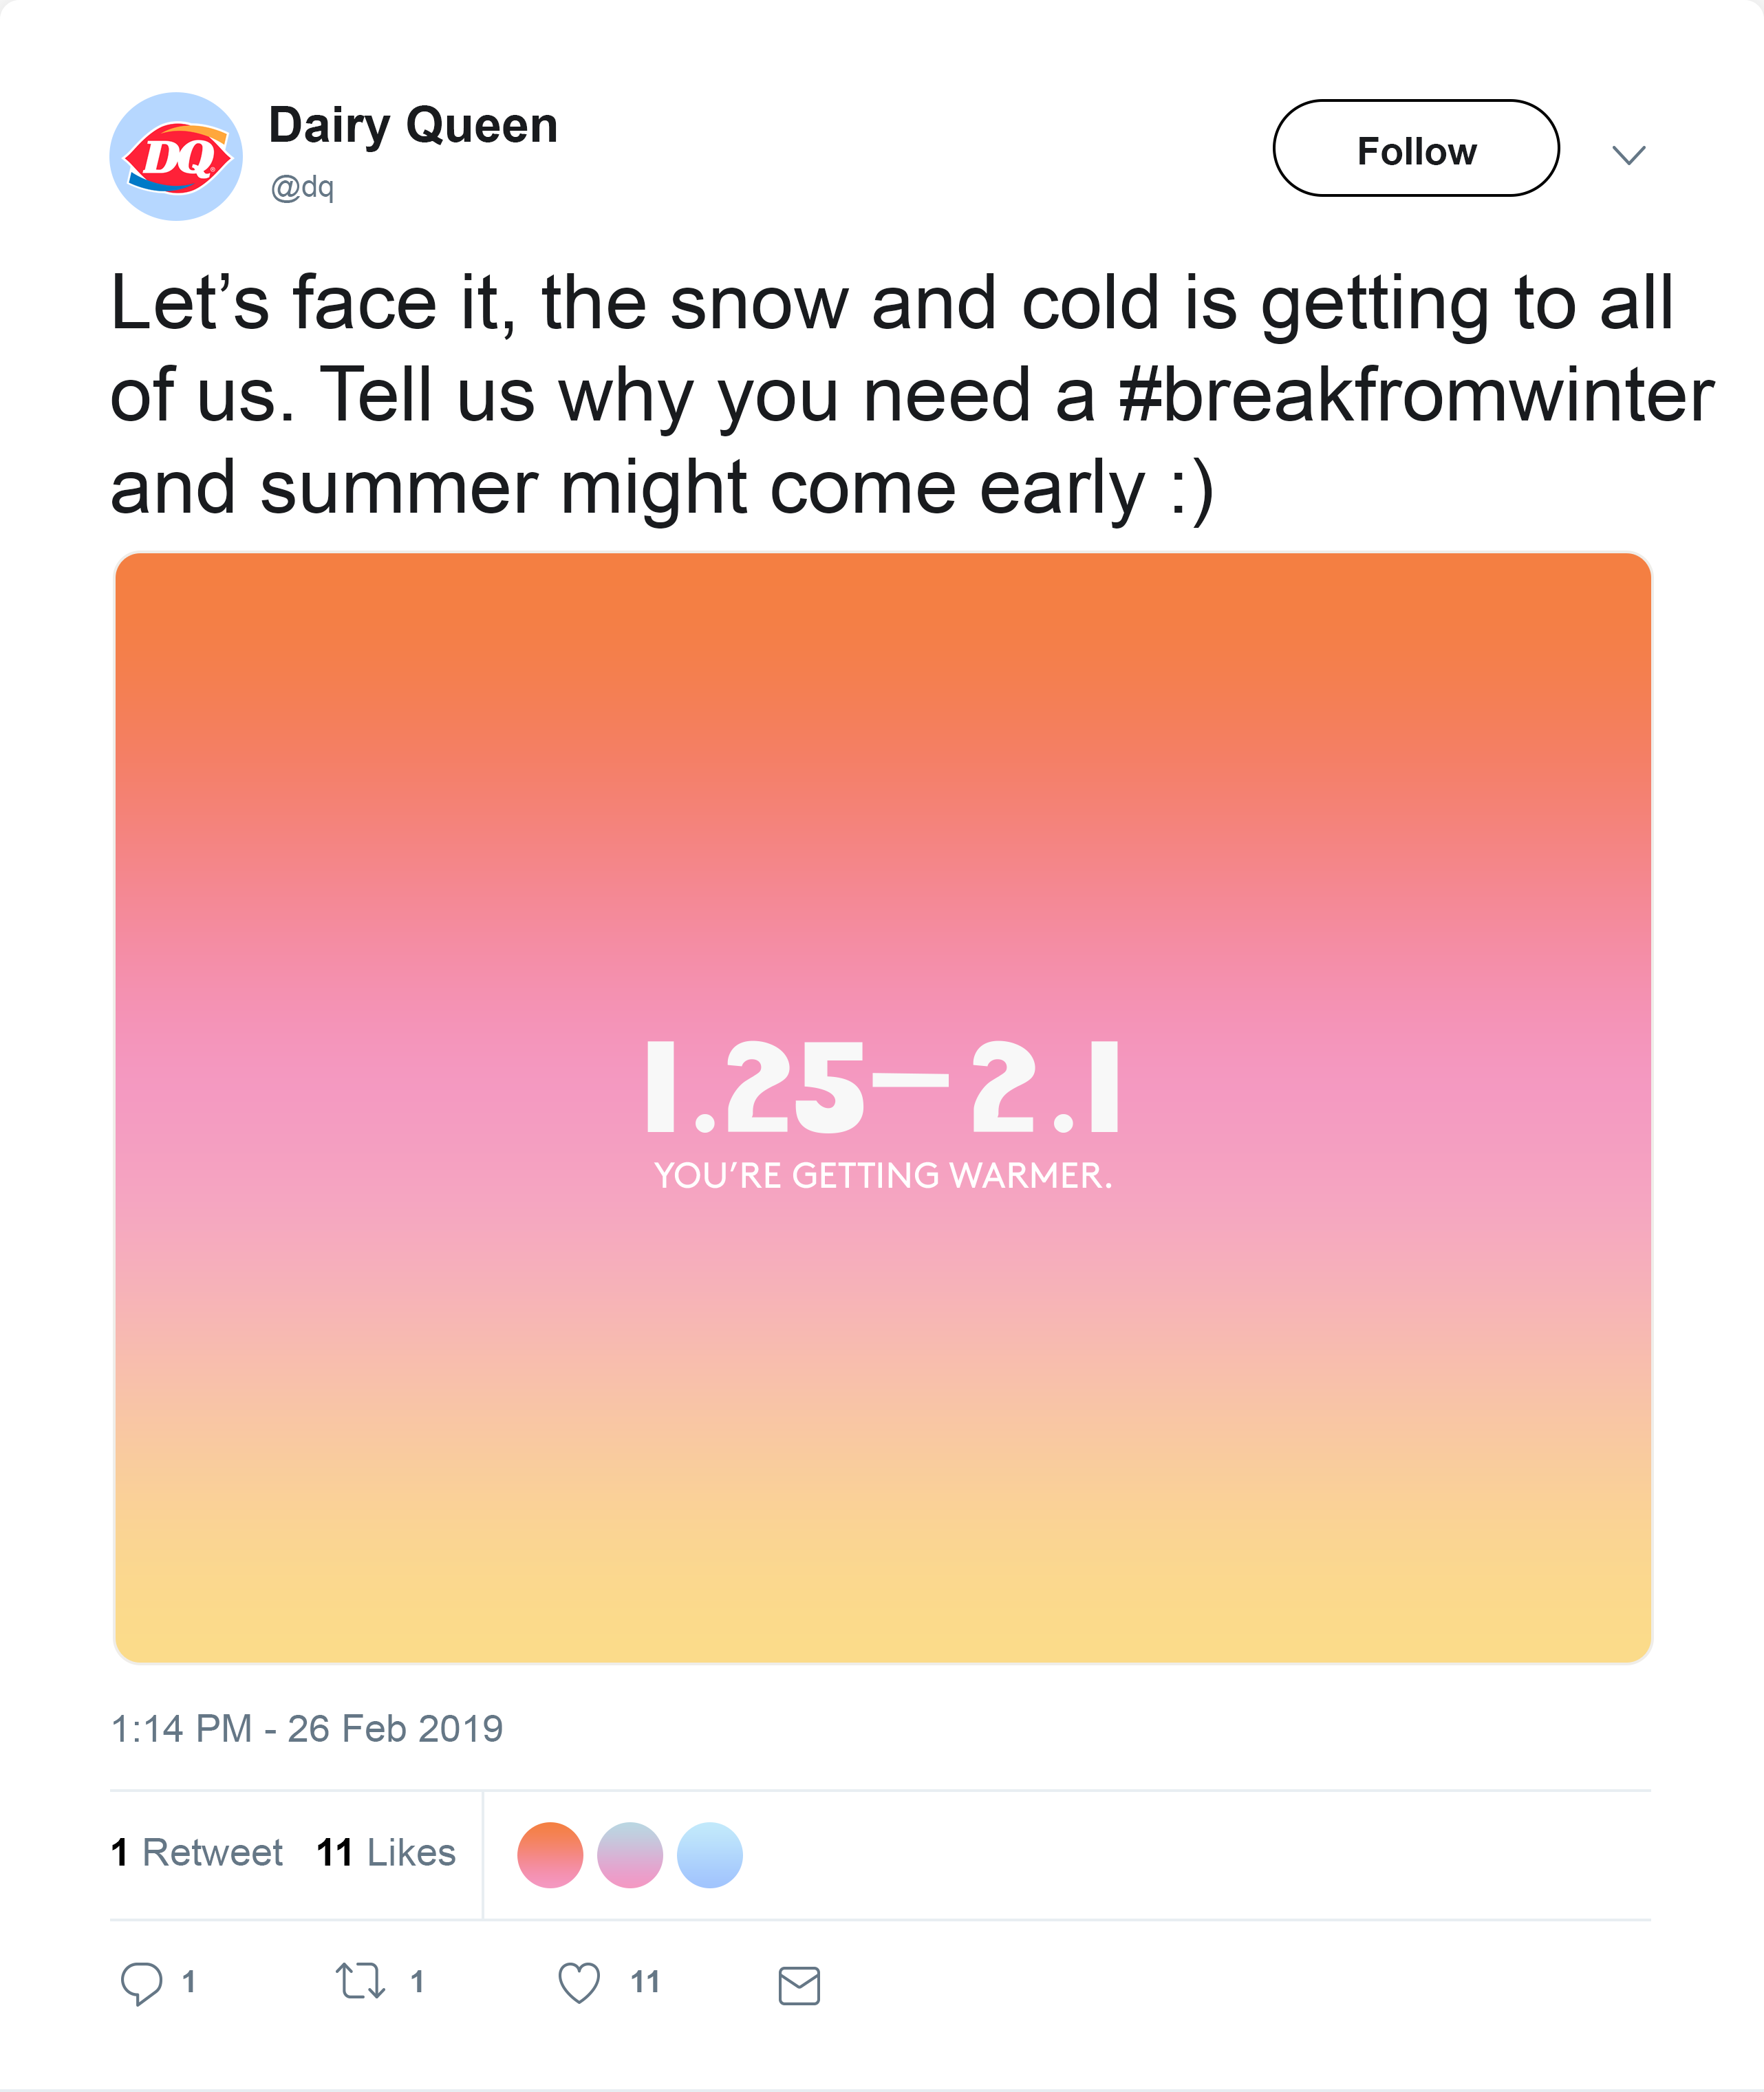Click the retweet arrows icon
This screenshot has height=2092, width=1764.
tap(360, 1981)
